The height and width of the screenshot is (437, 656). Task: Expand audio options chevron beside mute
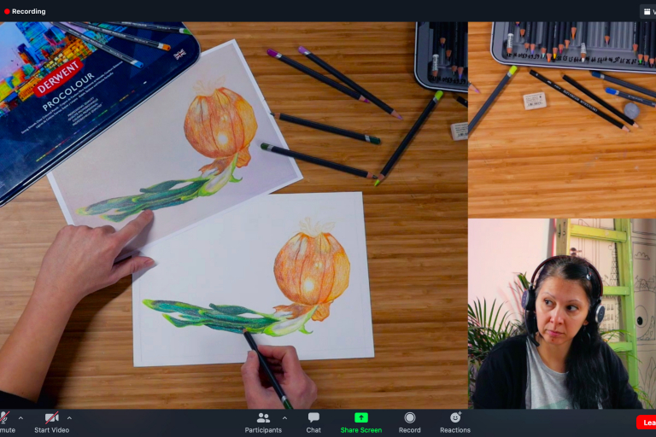[20, 417]
